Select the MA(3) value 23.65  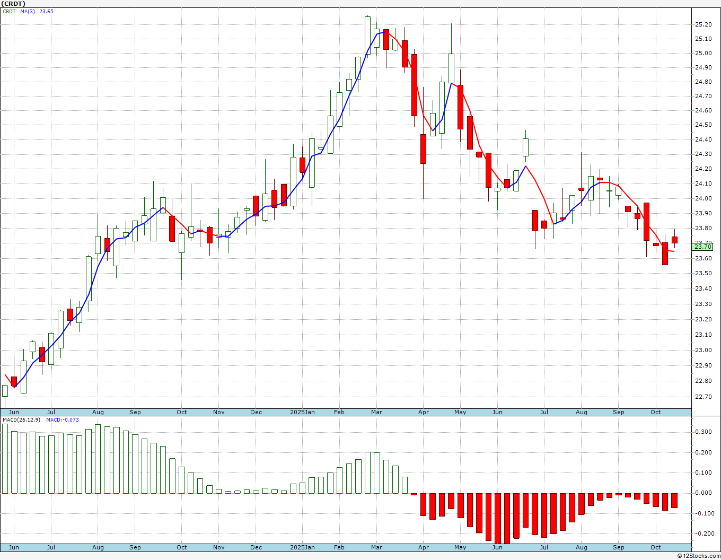coord(46,11)
